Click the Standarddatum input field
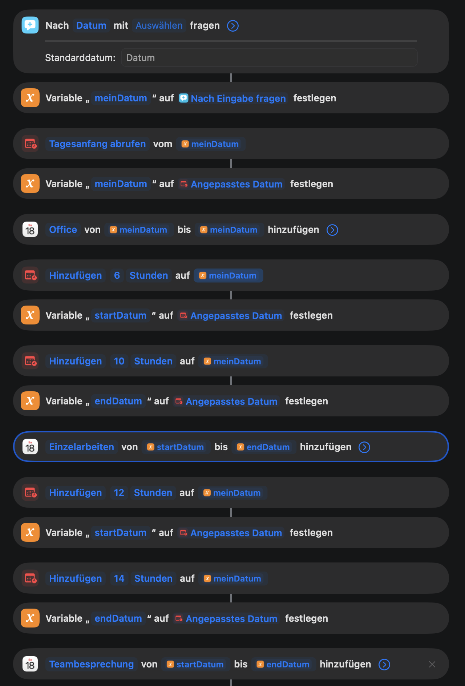This screenshot has height=686, width=465. pyautogui.click(x=269, y=58)
